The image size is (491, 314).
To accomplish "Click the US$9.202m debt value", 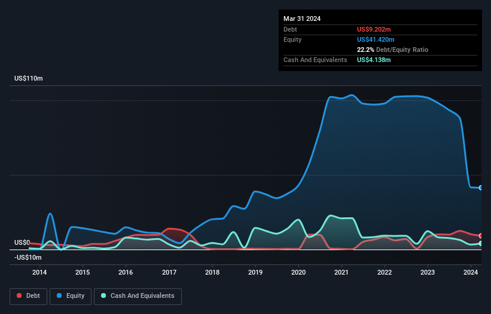I will [x=374, y=29].
